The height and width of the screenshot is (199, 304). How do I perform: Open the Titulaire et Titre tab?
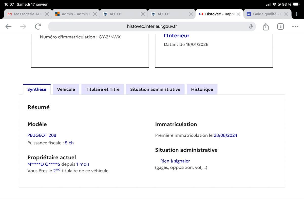(103, 89)
